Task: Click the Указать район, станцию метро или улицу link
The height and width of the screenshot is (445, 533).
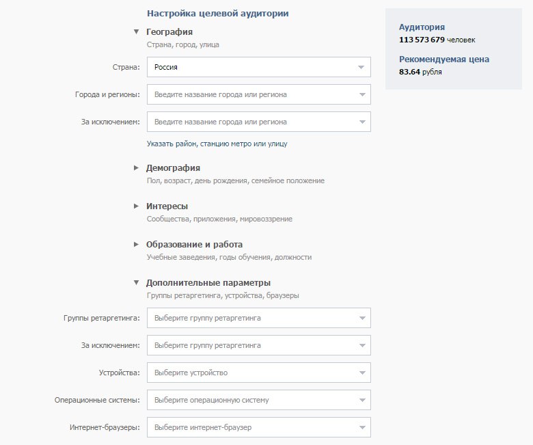Action: 217,144
